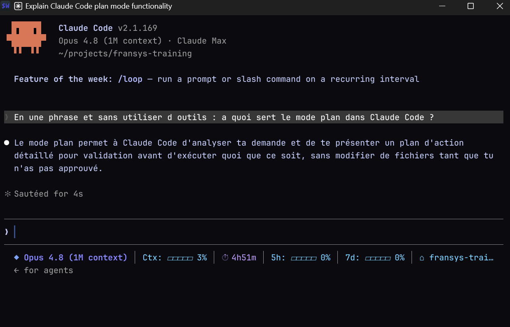Image resolution: width=510 pixels, height=327 pixels.
Task: Click the '7d:' label in status bar
Action: pyautogui.click(x=353, y=257)
